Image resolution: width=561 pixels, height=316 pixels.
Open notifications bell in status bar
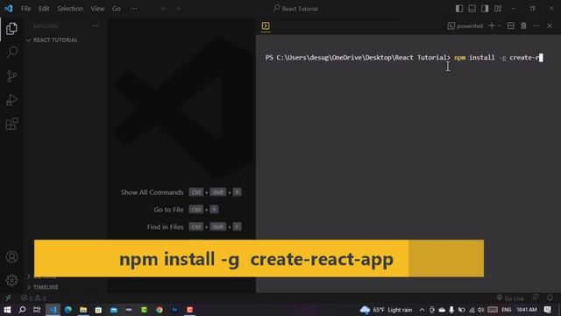[x=550, y=298]
